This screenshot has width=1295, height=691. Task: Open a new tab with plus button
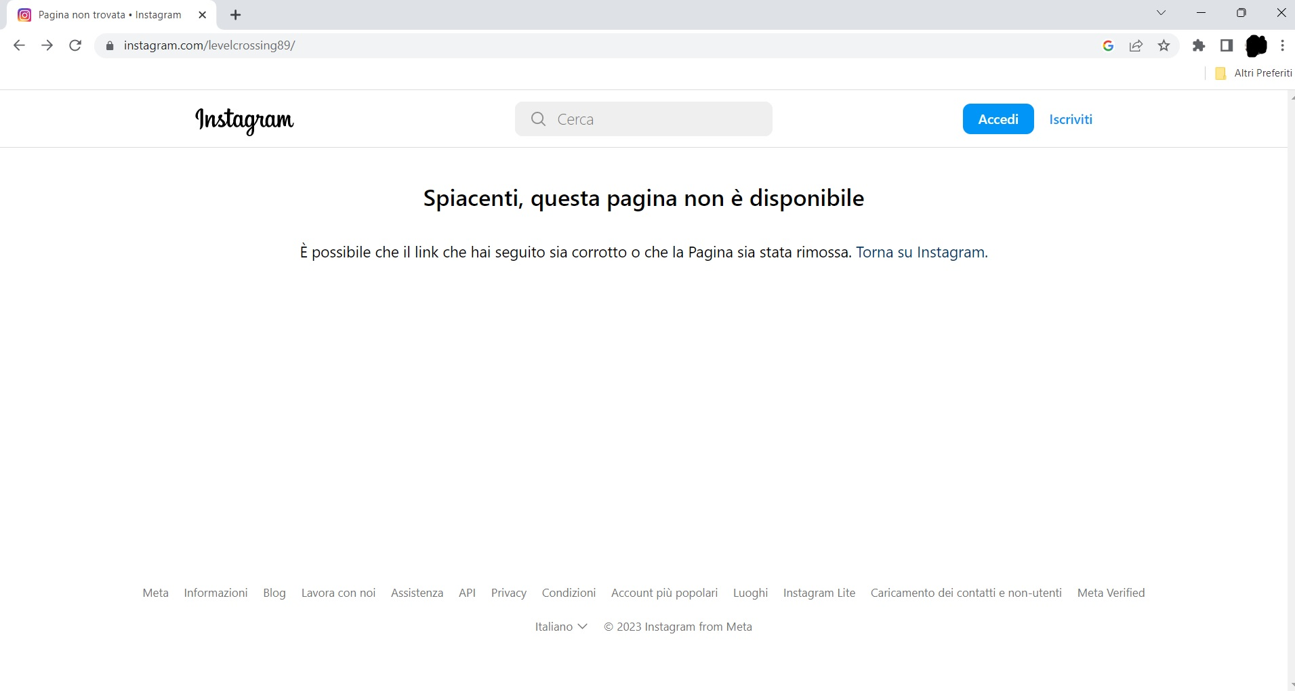[235, 15]
